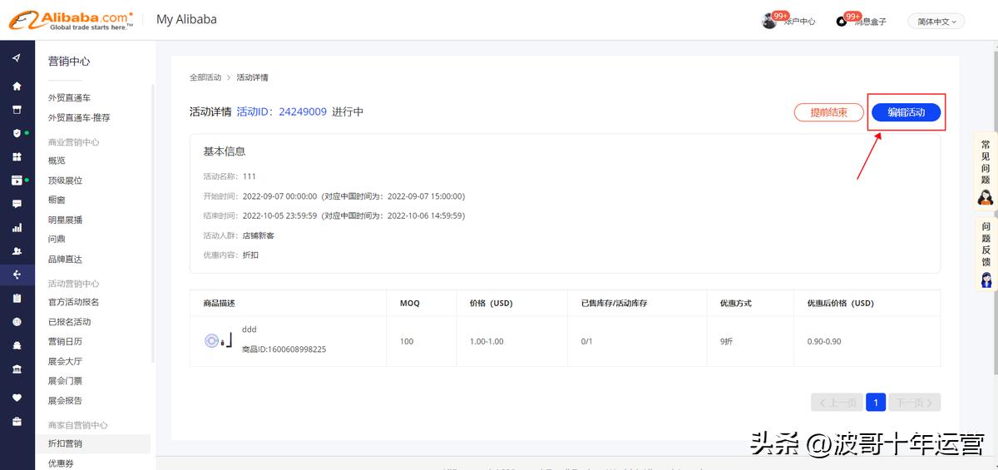Click the 上一页 previous page button

coord(837,403)
